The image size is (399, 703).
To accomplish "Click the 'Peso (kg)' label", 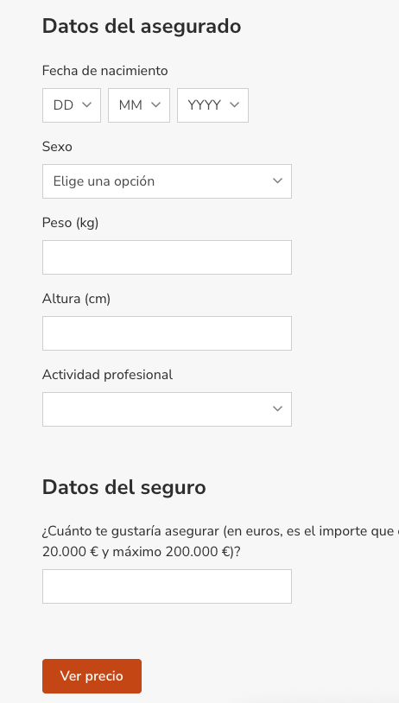I will pos(70,223).
